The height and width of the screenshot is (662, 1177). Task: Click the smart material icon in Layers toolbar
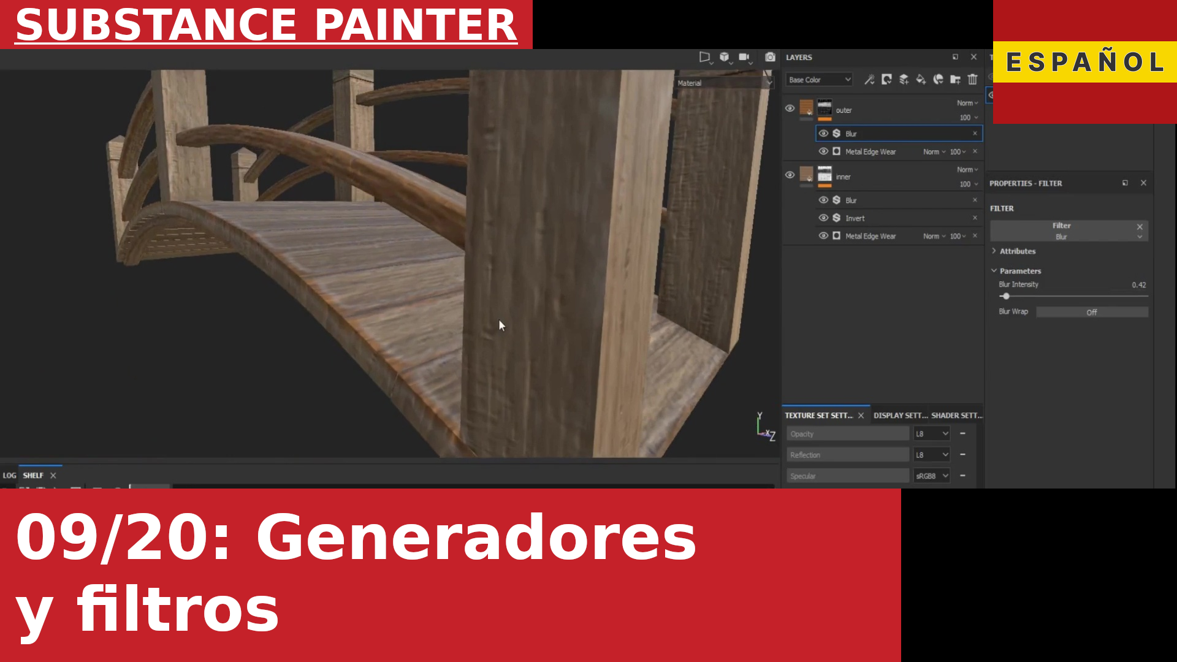(938, 79)
